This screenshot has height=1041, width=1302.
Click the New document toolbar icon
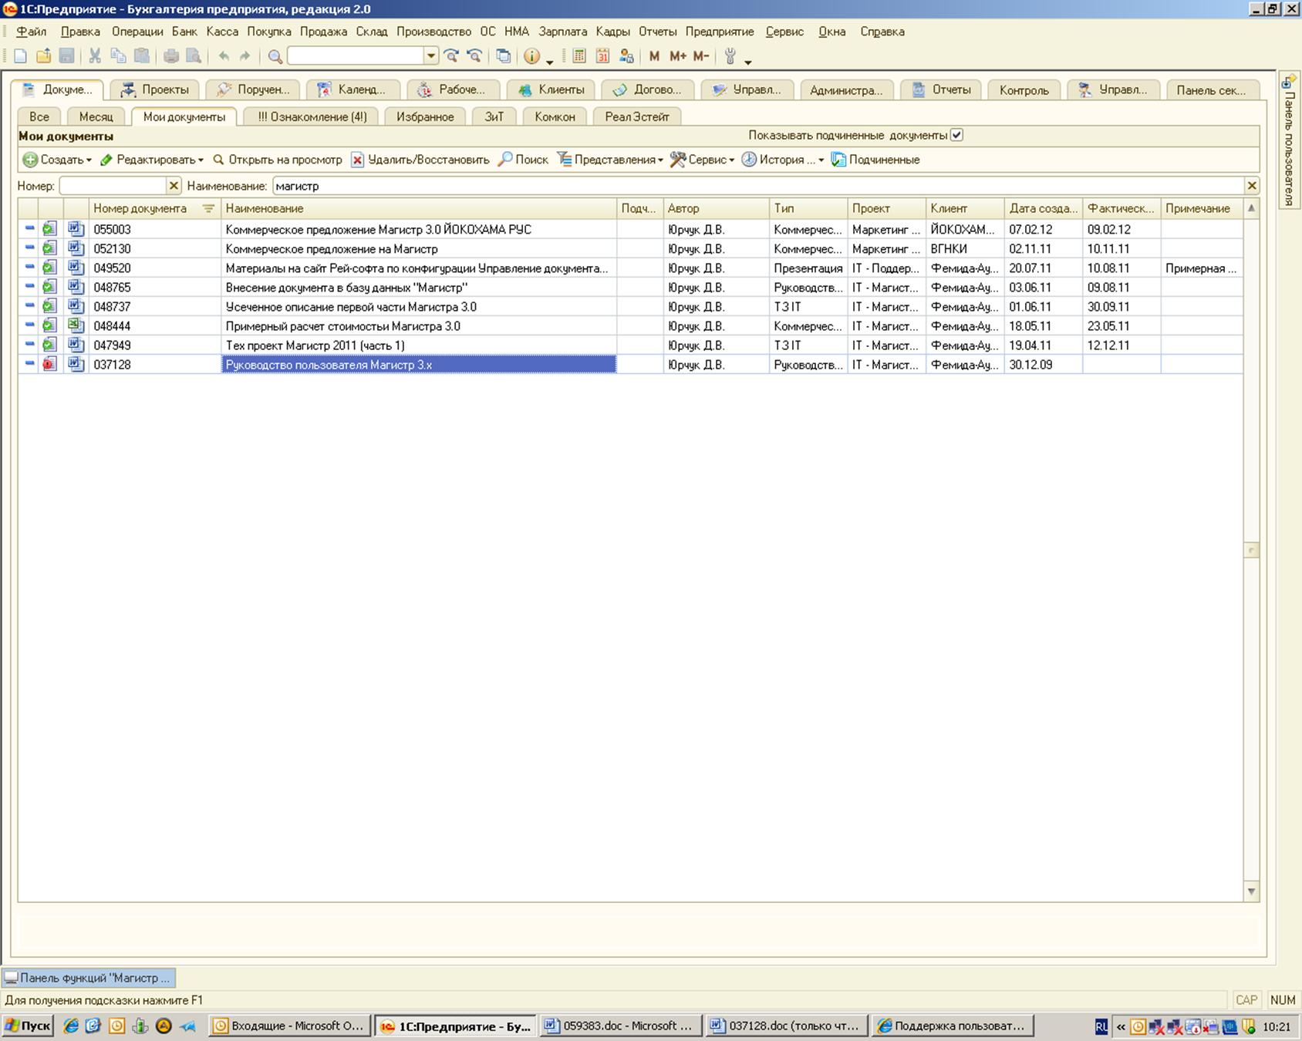pos(21,56)
